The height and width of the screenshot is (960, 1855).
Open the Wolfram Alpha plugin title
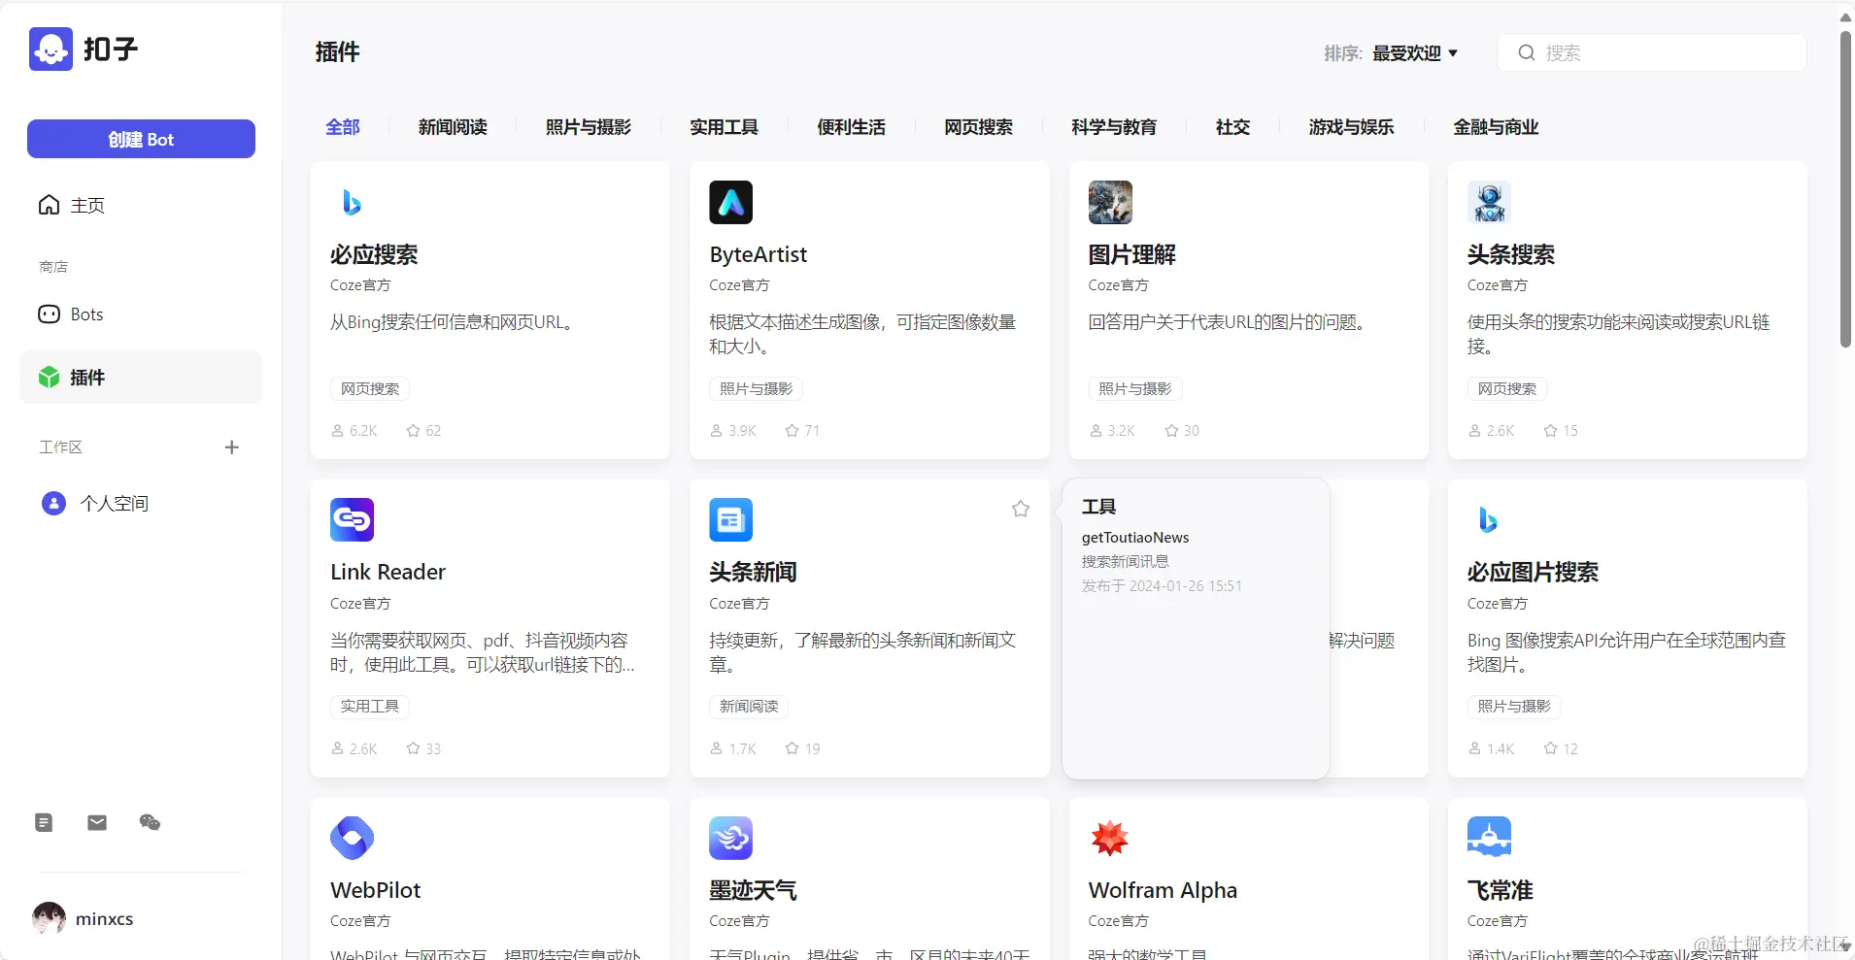(1163, 890)
